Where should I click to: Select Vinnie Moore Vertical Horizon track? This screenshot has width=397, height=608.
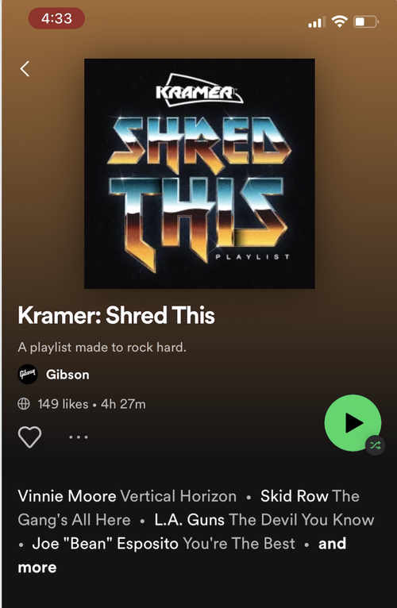tap(127, 496)
